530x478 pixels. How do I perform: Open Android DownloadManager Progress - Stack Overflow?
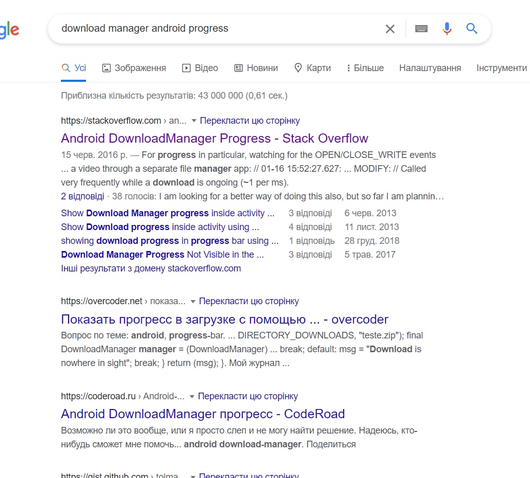coord(214,139)
